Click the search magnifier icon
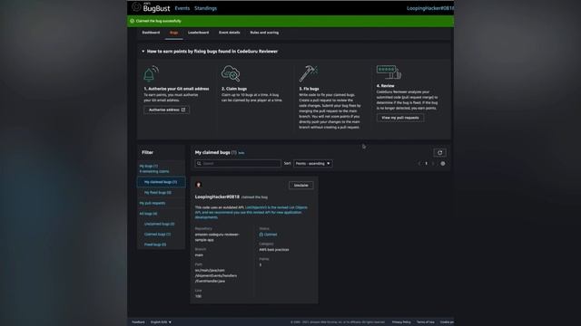This screenshot has width=581, height=326. click(x=199, y=163)
